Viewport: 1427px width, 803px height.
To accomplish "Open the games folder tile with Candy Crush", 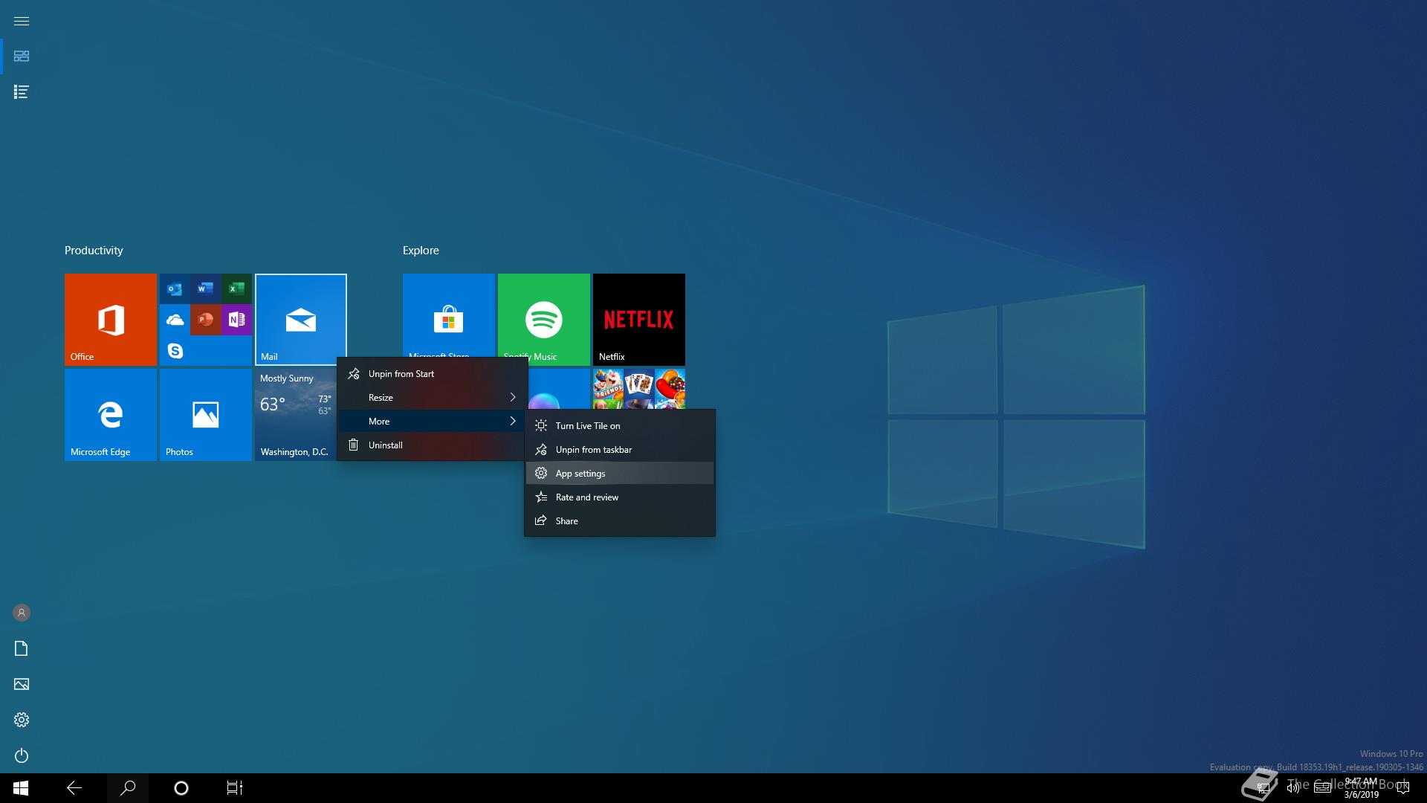I will point(639,389).
